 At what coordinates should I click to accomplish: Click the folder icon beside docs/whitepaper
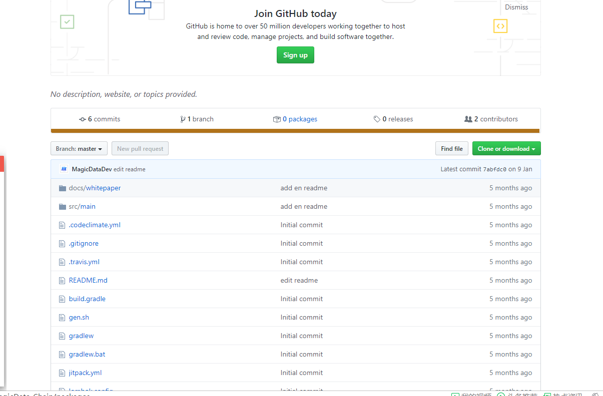[x=63, y=188]
